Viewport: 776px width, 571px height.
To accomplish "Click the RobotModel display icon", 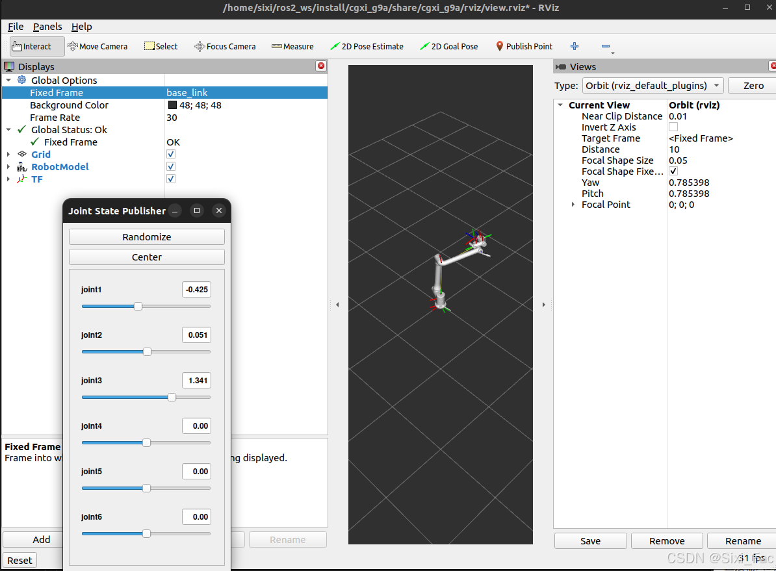I will [22, 167].
